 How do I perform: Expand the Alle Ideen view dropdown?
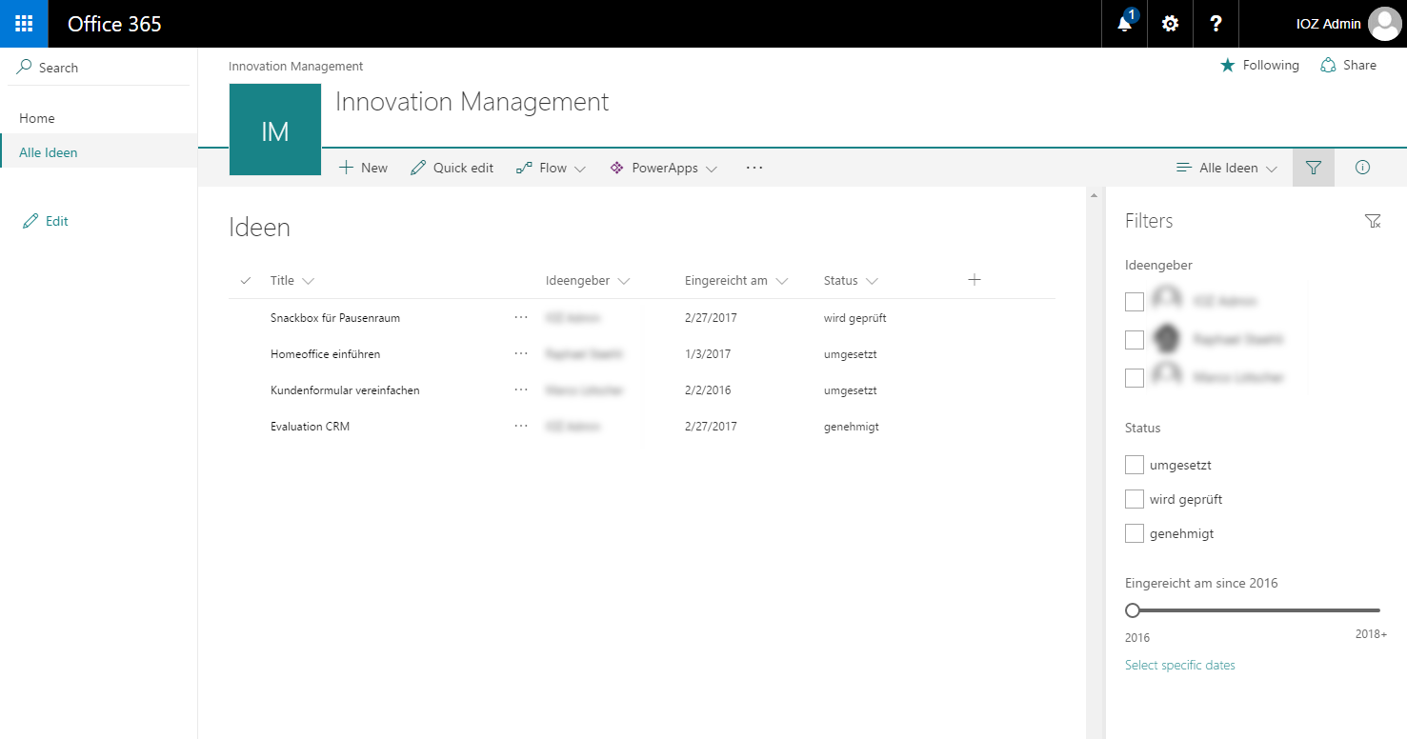(x=1227, y=168)
